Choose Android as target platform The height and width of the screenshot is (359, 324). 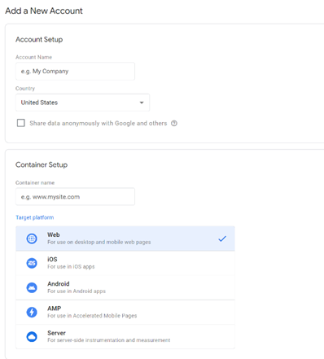click(x=125, y=287)
